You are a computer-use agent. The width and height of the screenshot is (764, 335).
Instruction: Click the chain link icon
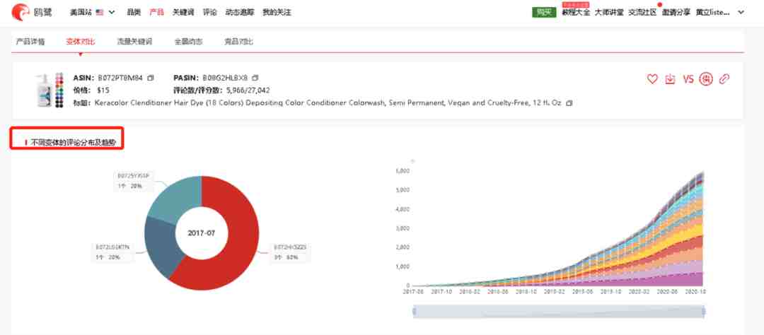724,79
